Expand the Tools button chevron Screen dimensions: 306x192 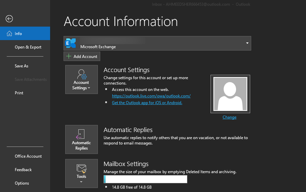point(81,182)
